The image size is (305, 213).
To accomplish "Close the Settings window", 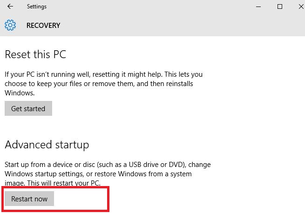I will click(x=301, y=7).
